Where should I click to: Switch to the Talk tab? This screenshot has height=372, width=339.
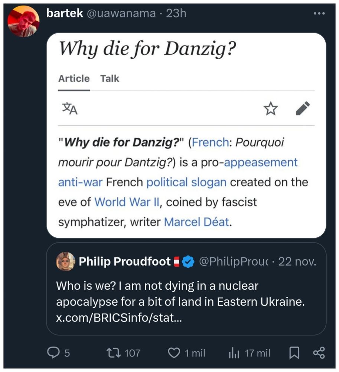click(110, 78)
